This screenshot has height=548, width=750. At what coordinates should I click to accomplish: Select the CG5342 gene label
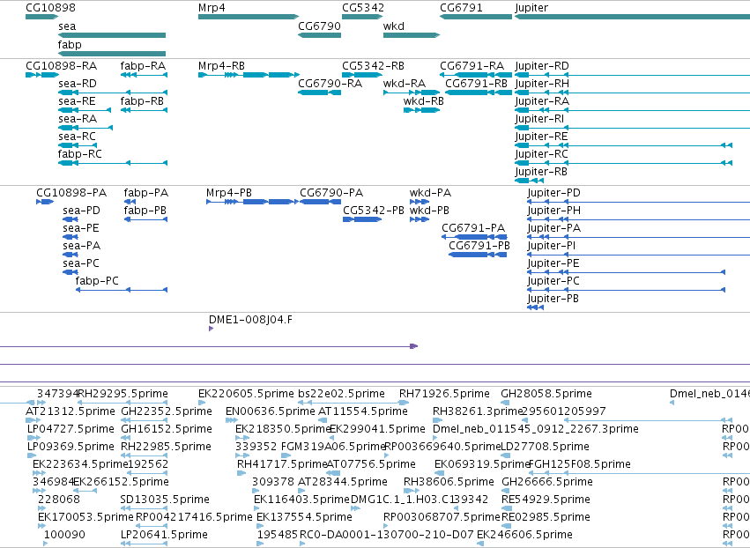[x=363, y=8]
